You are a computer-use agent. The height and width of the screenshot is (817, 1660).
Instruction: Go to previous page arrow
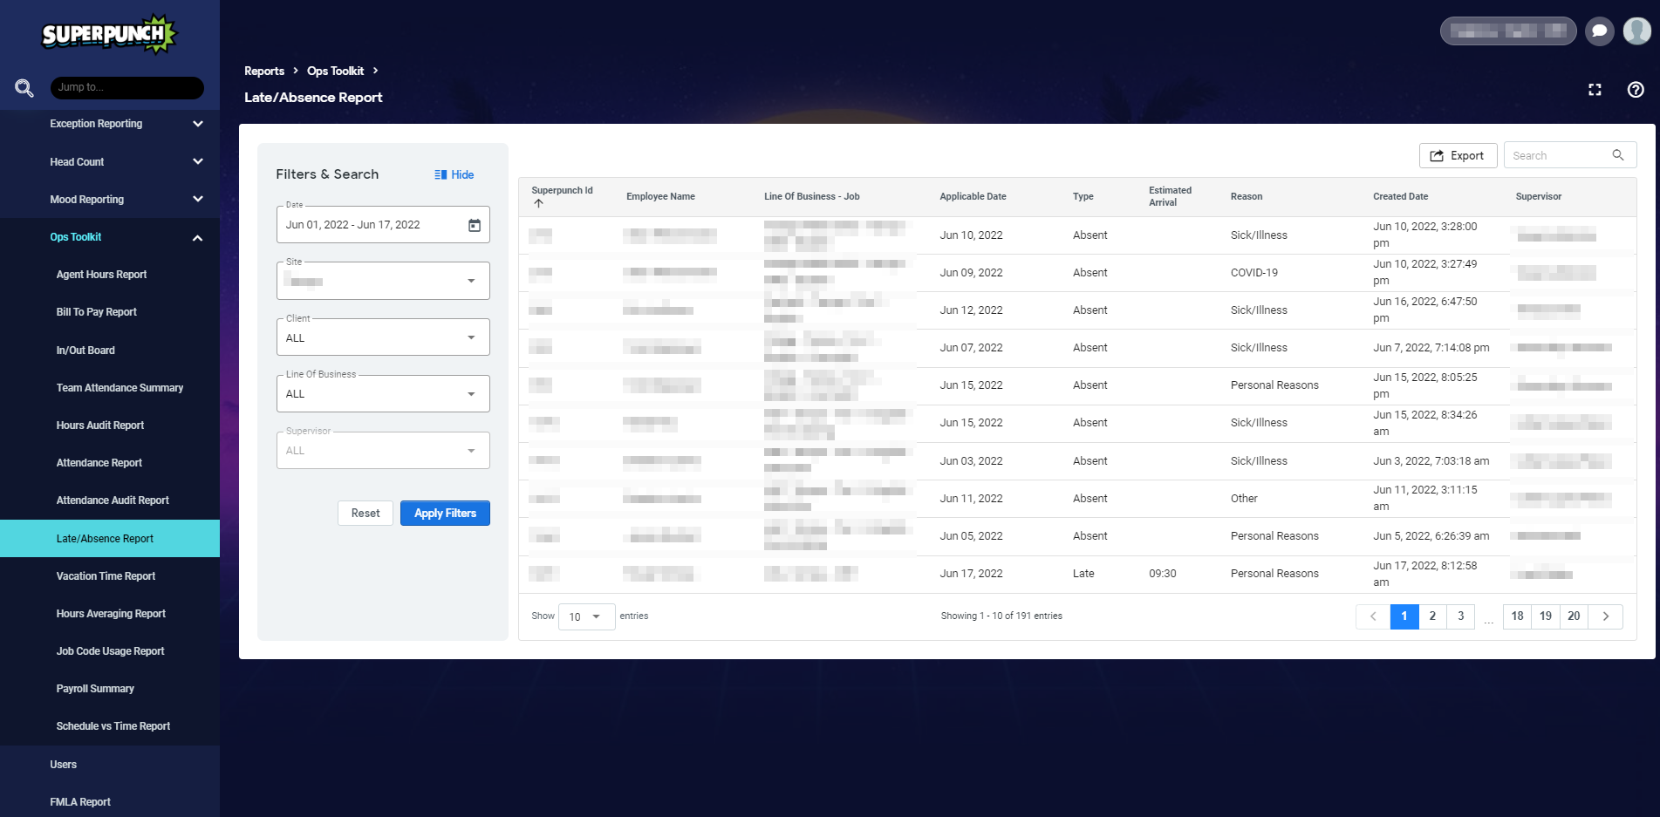[x=1373, y=616]
